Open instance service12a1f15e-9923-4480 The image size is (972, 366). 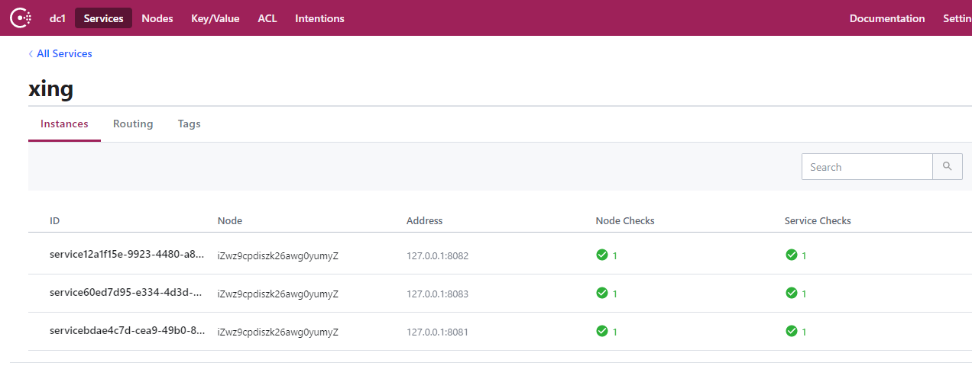coord(127,255)
